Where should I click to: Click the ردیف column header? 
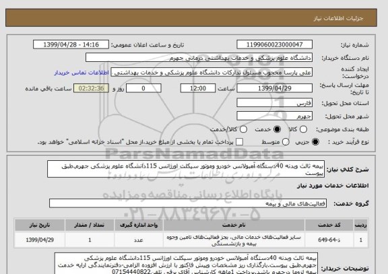click(361, 225)
